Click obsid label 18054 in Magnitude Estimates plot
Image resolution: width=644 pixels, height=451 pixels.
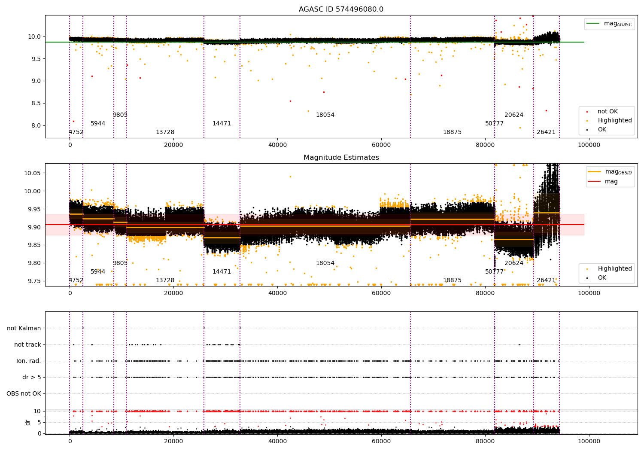[x=325, y=263]
